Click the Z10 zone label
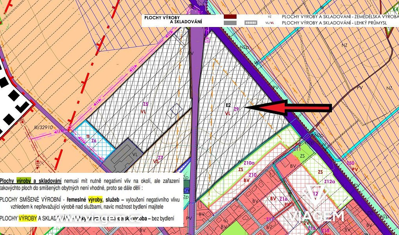Viewport: 399px width, 235px height. tap(252, 175)
